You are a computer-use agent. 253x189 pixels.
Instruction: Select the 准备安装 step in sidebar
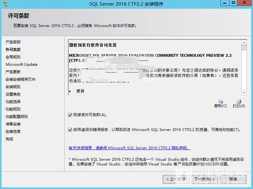tap(13, 124)
